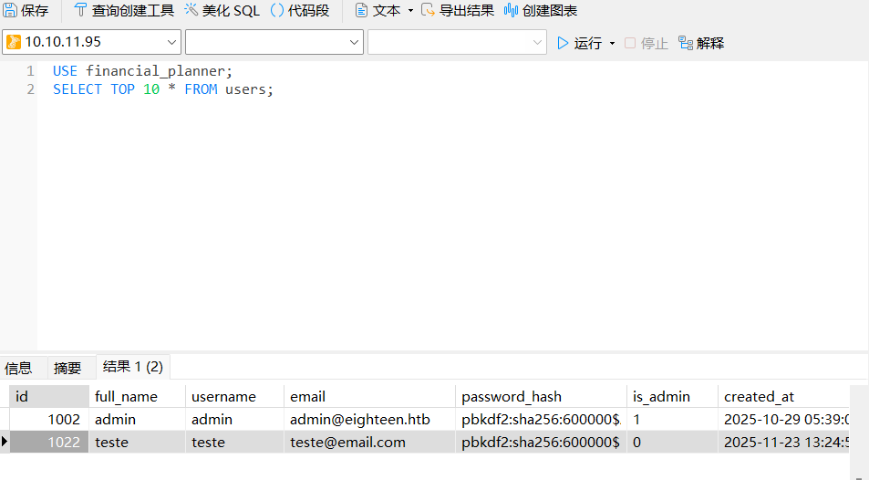Click the password_hash column header
869x480 pixels.
tap(512, 396)
